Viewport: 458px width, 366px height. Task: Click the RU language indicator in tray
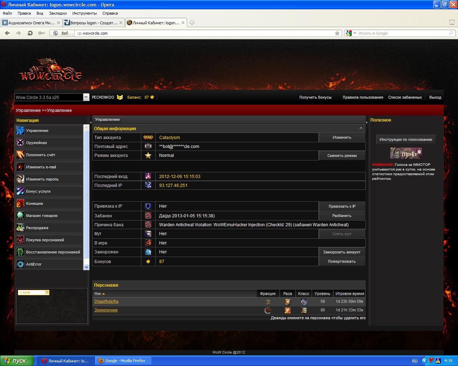(415, 361)
